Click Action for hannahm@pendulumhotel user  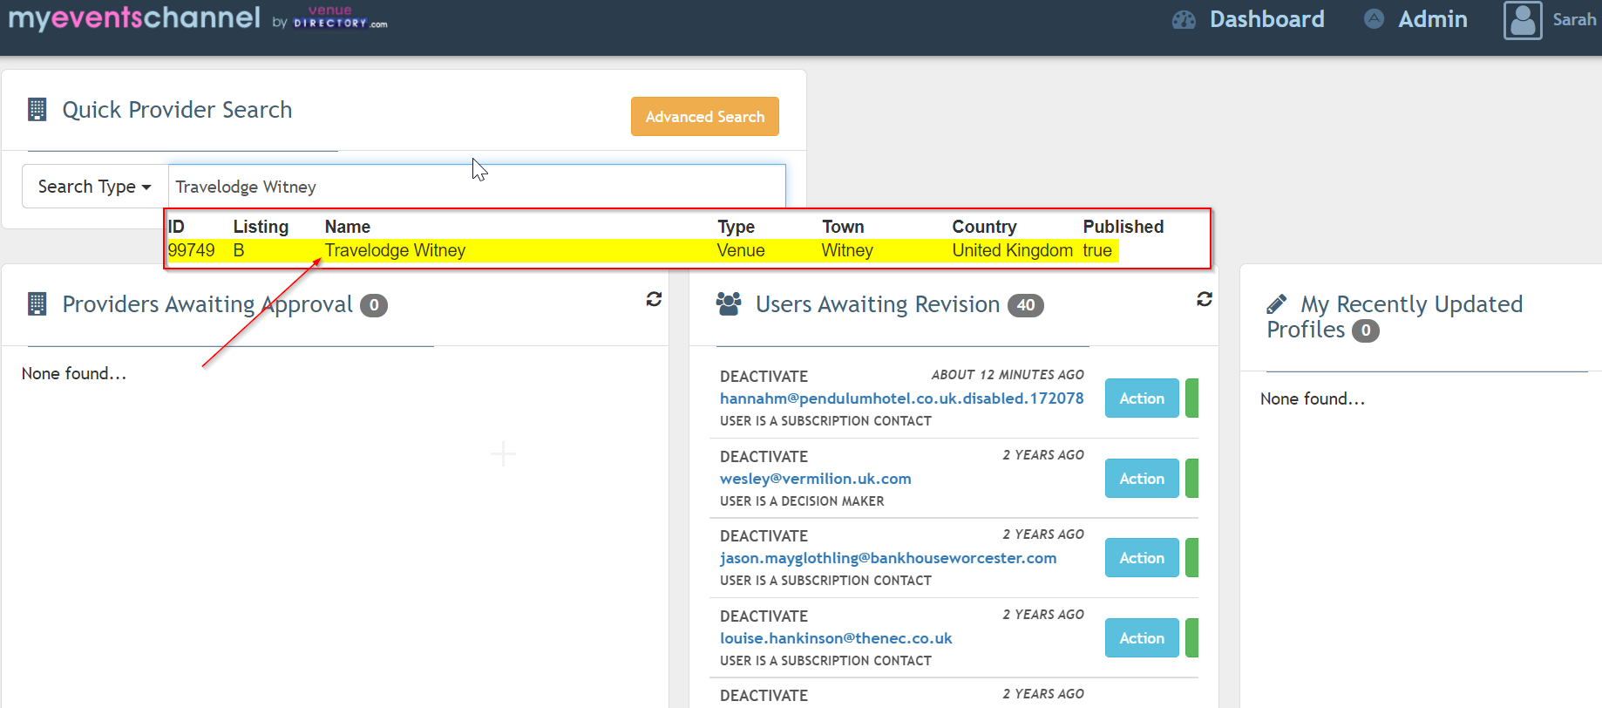tap(1142, 398)
